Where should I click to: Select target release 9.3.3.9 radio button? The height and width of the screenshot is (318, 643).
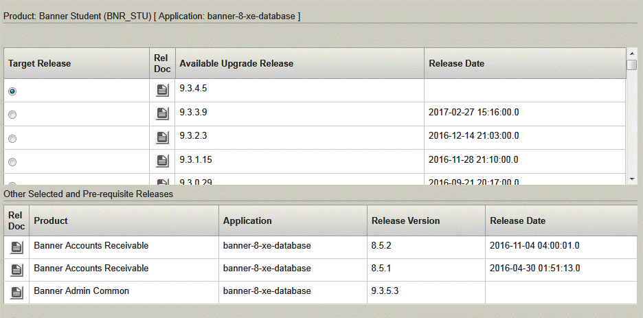coord(12,115)
